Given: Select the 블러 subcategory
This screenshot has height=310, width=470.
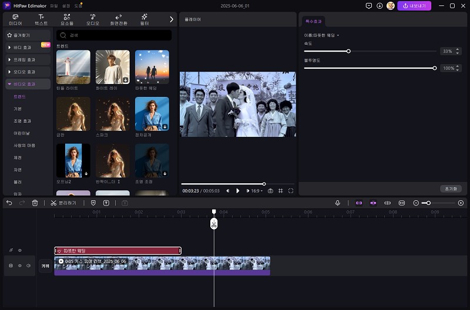Looking at the screenshot, I should pos(18,182).
